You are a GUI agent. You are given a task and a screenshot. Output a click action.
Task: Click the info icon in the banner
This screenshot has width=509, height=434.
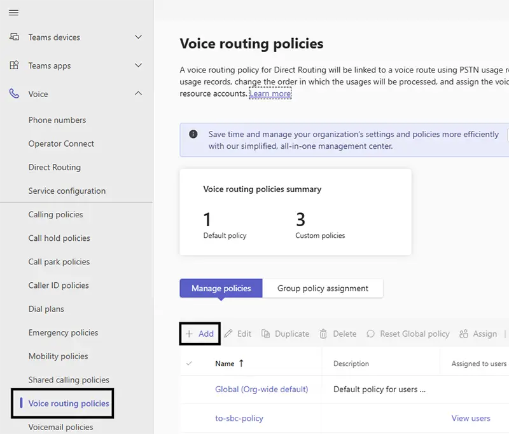tap(193, 135)
